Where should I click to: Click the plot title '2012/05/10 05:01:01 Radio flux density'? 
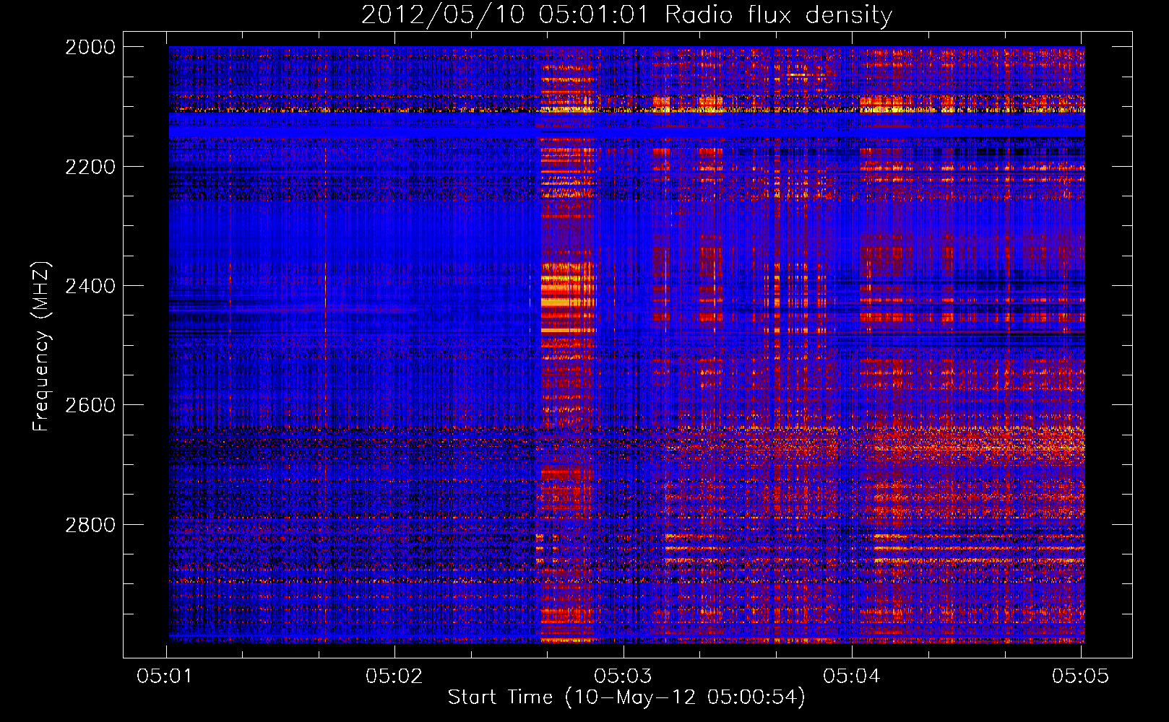pos(627,15)
